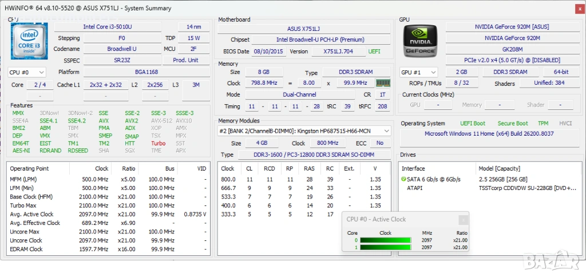Close the CPU #0 Active Clock popup

click(x=464, y=219)
